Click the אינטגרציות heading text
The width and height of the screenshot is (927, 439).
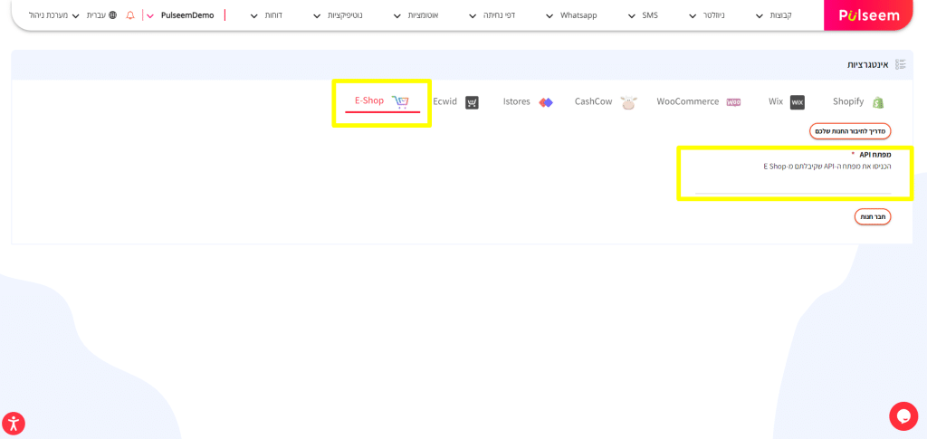[868, 64]
